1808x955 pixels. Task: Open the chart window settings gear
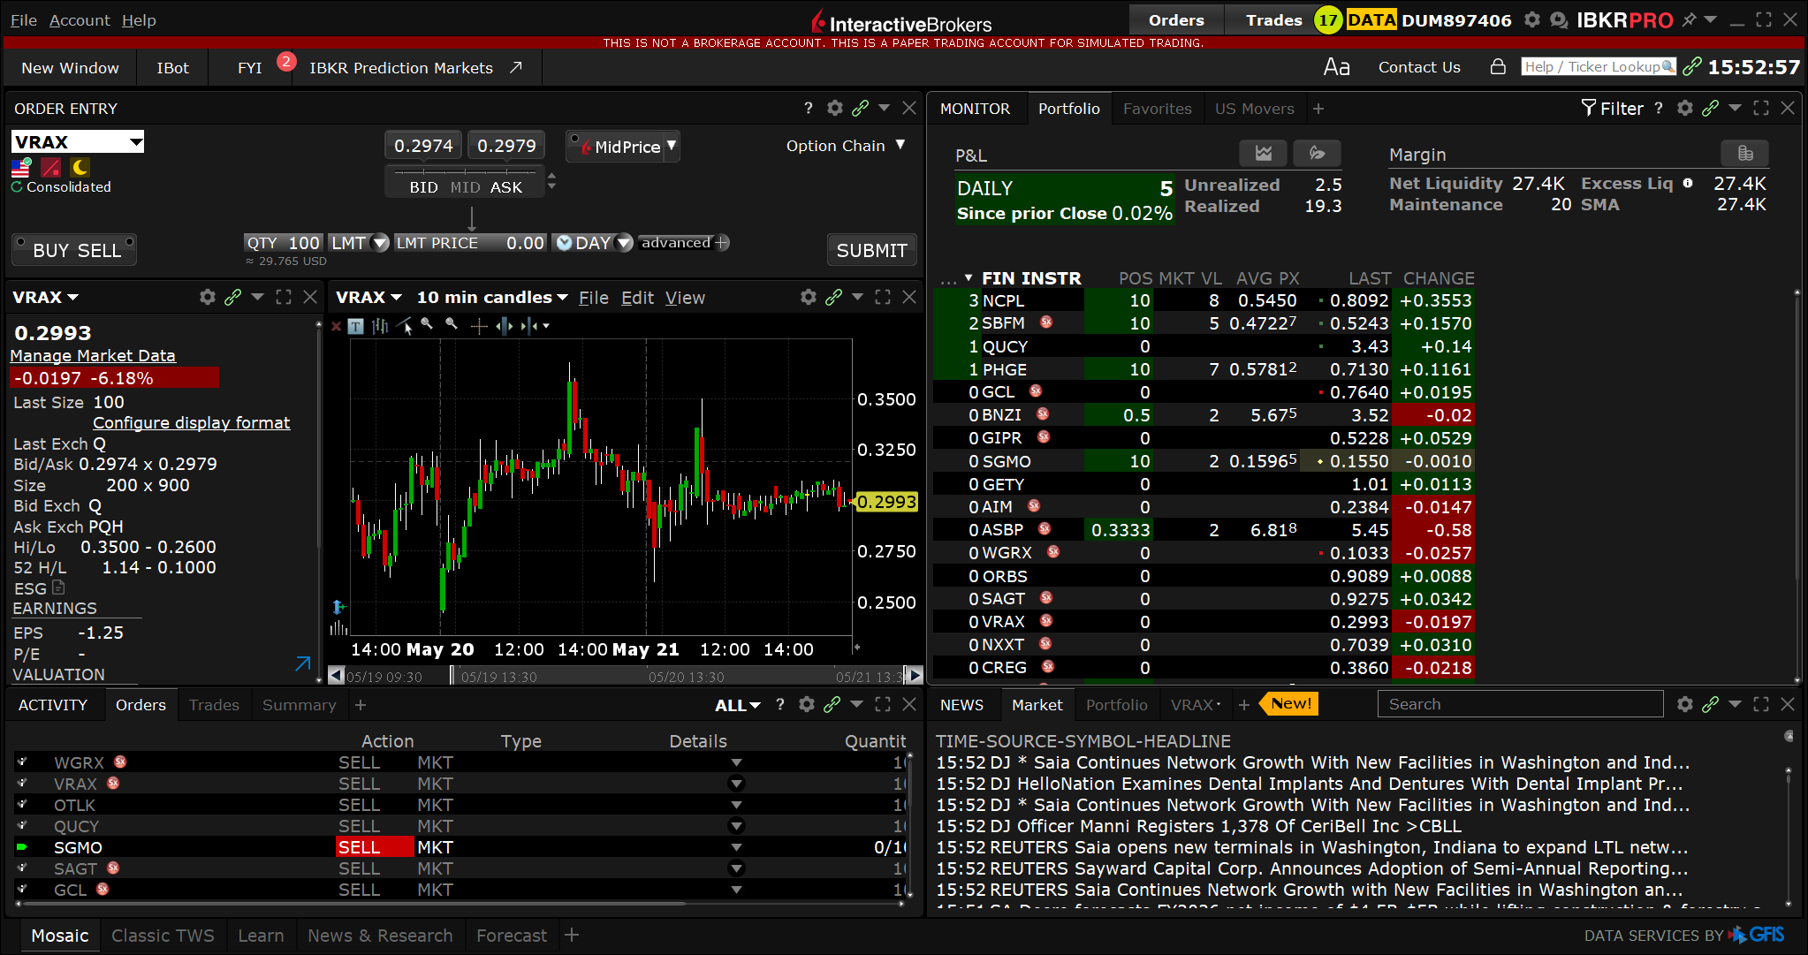809,297
